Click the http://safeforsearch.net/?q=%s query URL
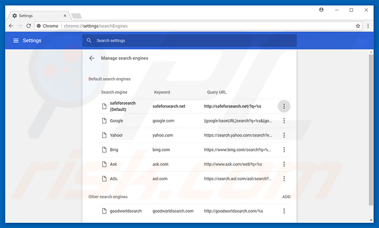This screenshot has width=379, height=228. coord(233,106)
